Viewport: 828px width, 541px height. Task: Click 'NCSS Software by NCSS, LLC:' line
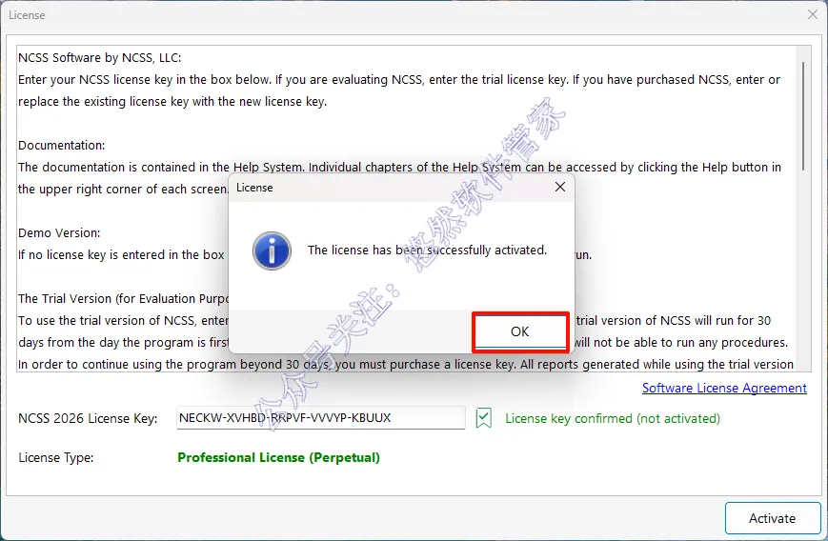100,57
